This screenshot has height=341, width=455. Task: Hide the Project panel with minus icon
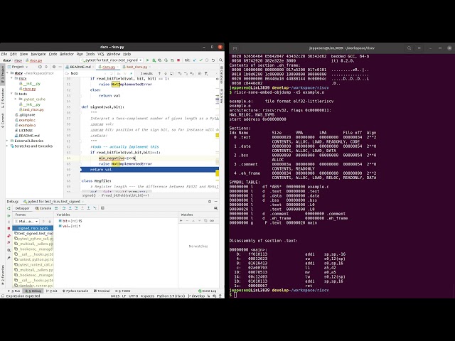click(60, 67)
